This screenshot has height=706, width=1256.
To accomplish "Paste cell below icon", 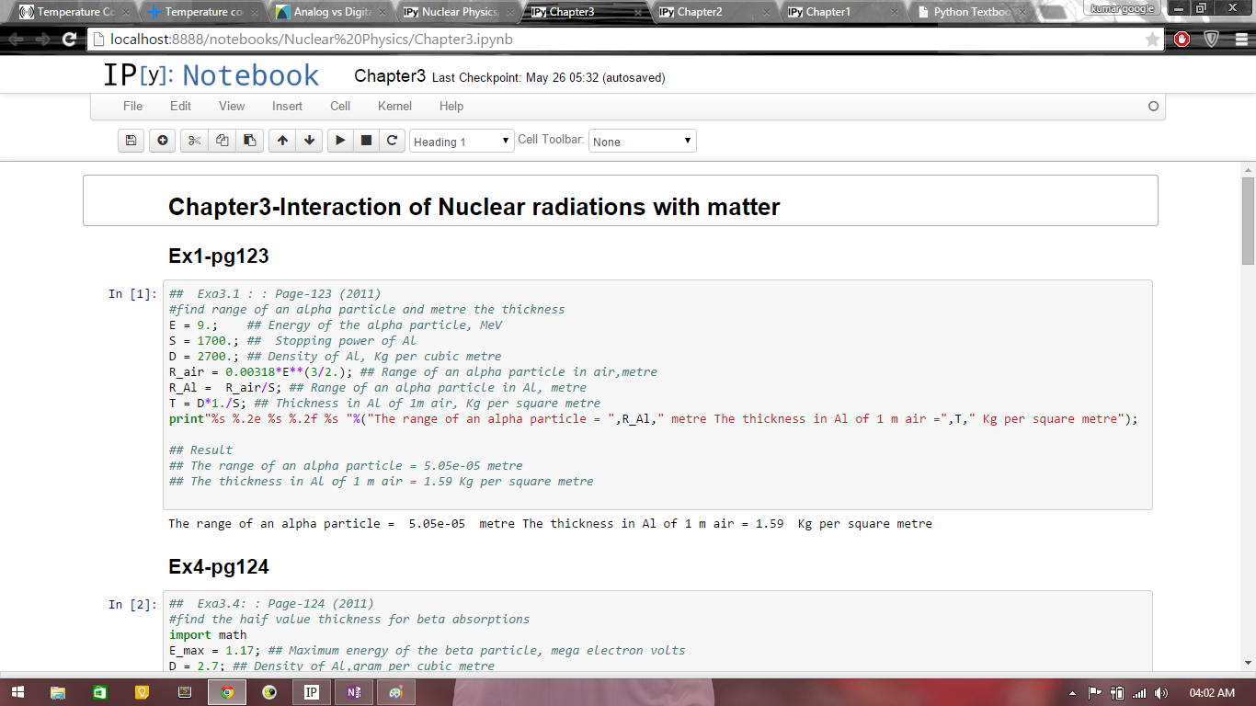I will point(249,141).
